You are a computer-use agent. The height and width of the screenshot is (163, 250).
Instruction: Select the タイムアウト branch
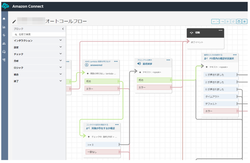pos(221,96)
